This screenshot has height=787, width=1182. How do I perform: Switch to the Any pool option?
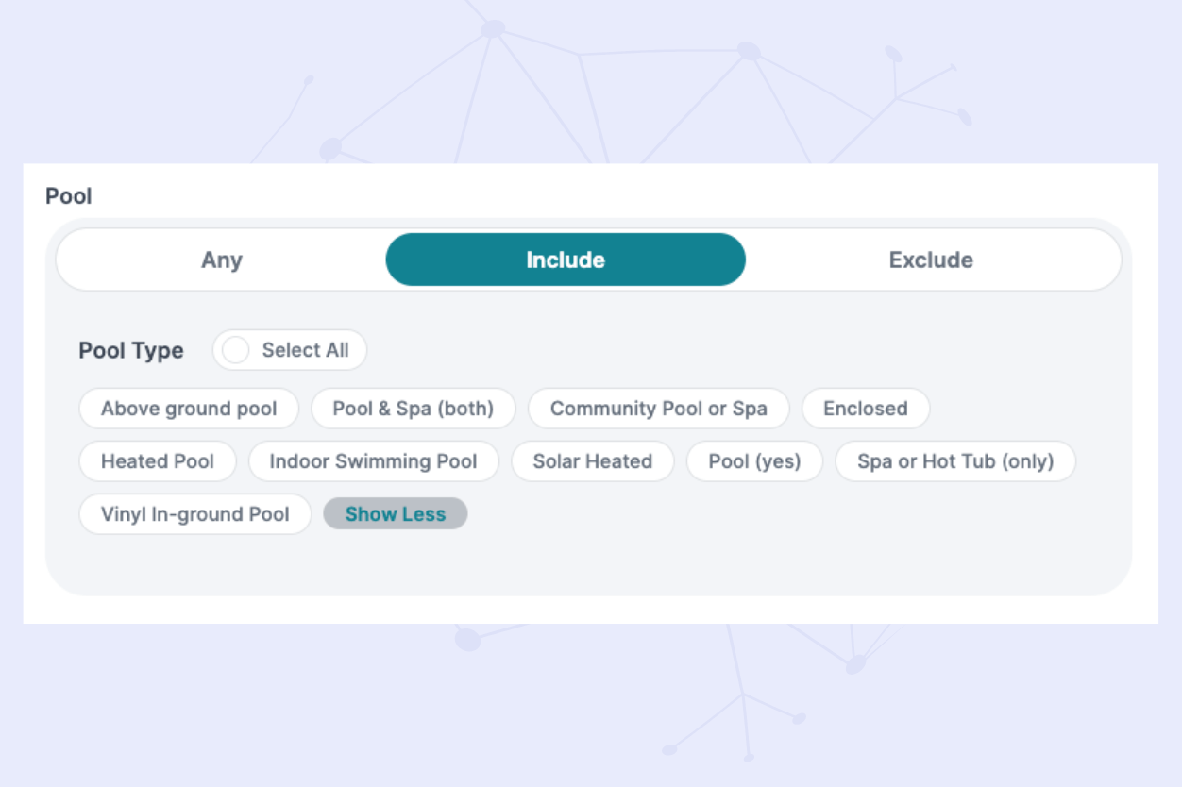pos(222,260)
